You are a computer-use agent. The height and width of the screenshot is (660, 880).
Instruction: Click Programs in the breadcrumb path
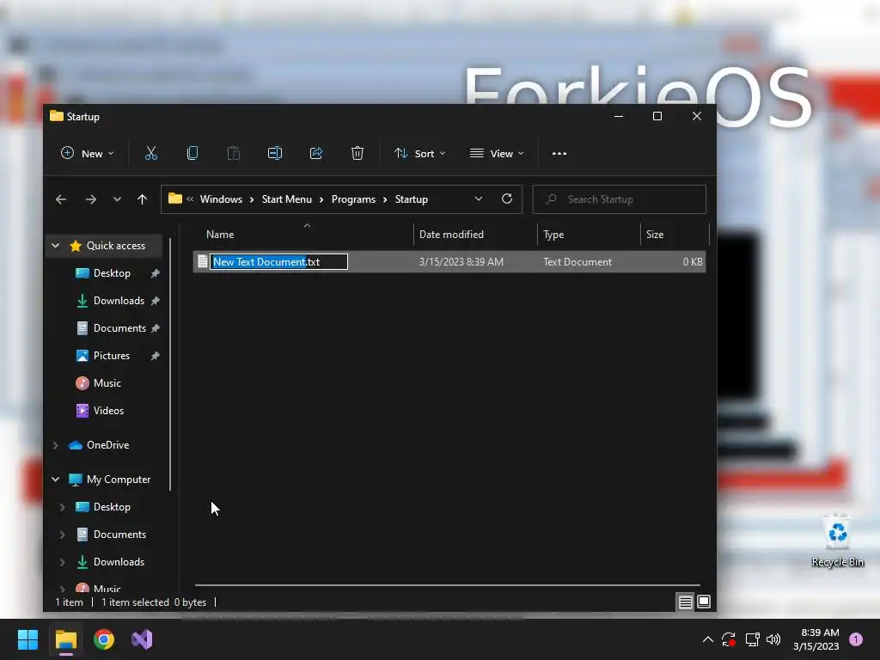[353, 199]
